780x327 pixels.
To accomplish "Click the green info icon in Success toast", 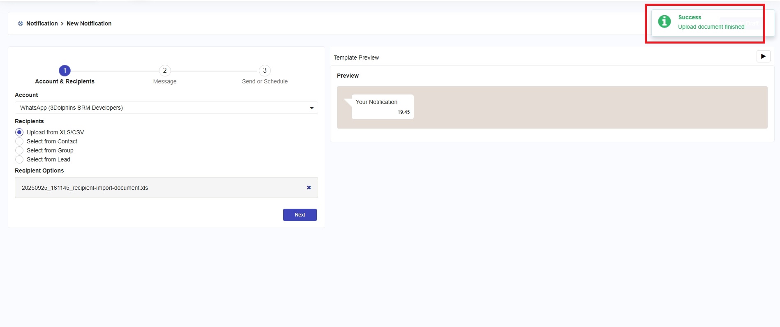I will point(664,21).
